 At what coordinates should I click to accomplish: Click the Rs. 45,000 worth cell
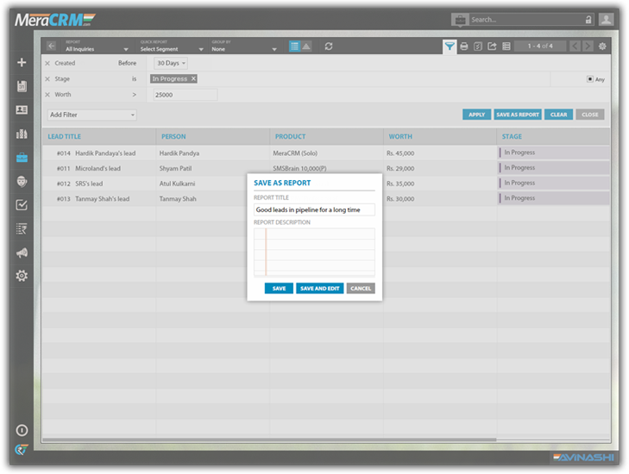[400, 153]
